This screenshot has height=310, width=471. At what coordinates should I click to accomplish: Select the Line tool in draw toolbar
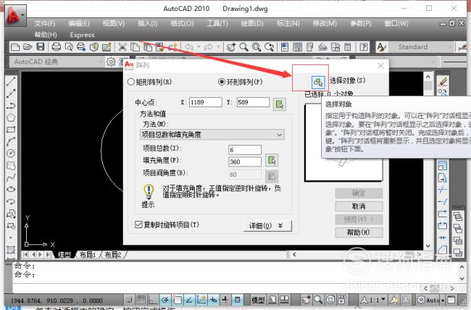pyautogui.click(x=11, y=81)
